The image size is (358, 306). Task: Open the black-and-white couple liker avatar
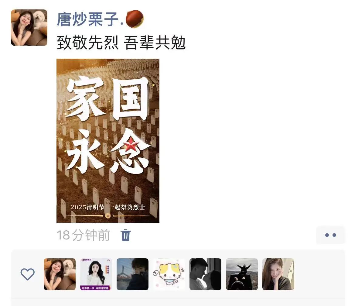click(x=205, y=274)
